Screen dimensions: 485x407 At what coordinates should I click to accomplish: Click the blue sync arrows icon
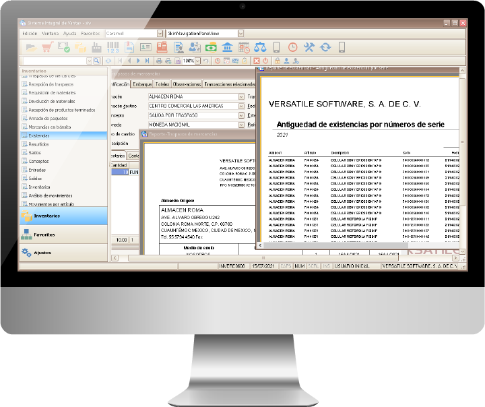[325, 47]
